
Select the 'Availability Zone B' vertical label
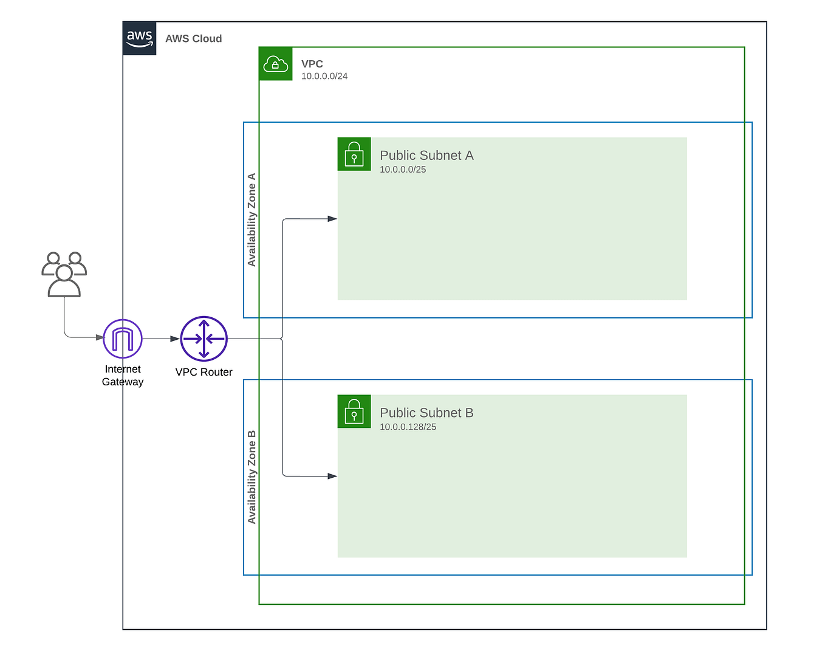pos(252,477)
